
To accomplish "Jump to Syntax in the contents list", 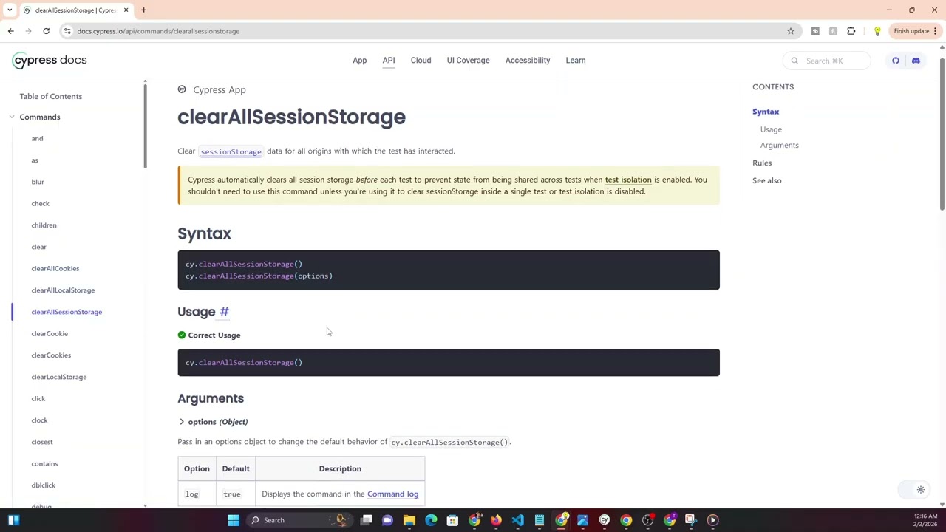I will pos(766,112).
